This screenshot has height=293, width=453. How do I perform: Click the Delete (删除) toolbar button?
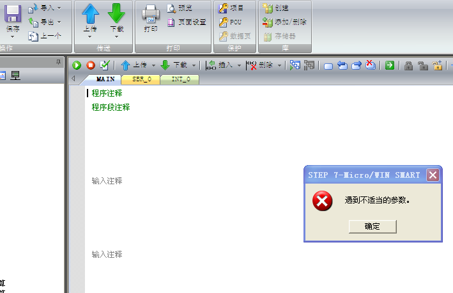pyautogui.click(x=259, y=65)
